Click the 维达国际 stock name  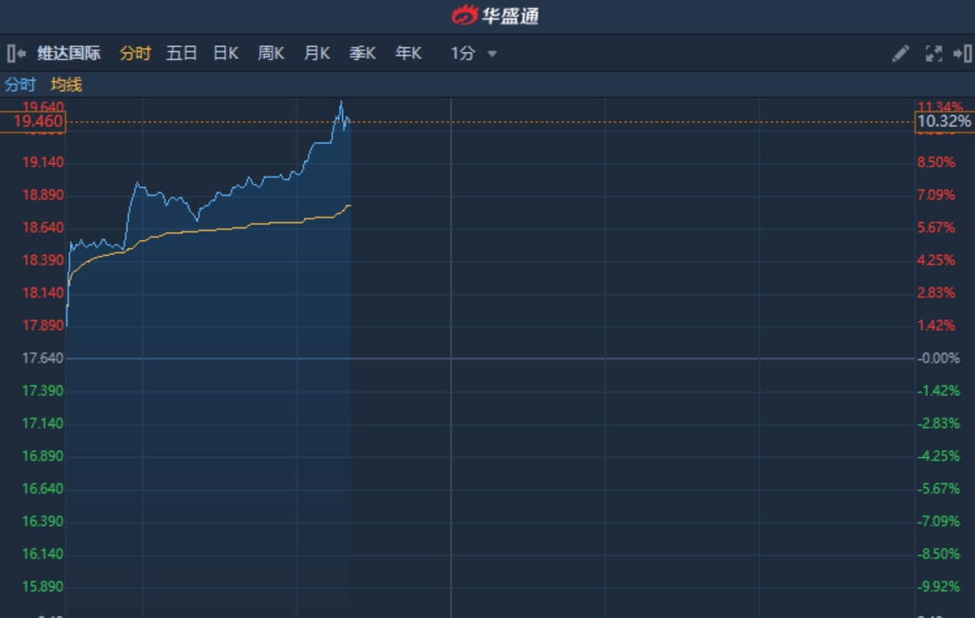(x=69, y=53)
